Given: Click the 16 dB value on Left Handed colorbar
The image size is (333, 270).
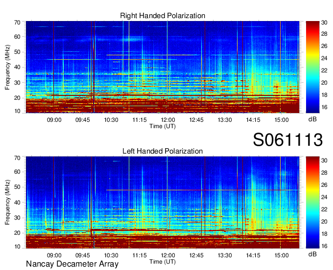Looking at the screenshot, I should tap(324, 246).
